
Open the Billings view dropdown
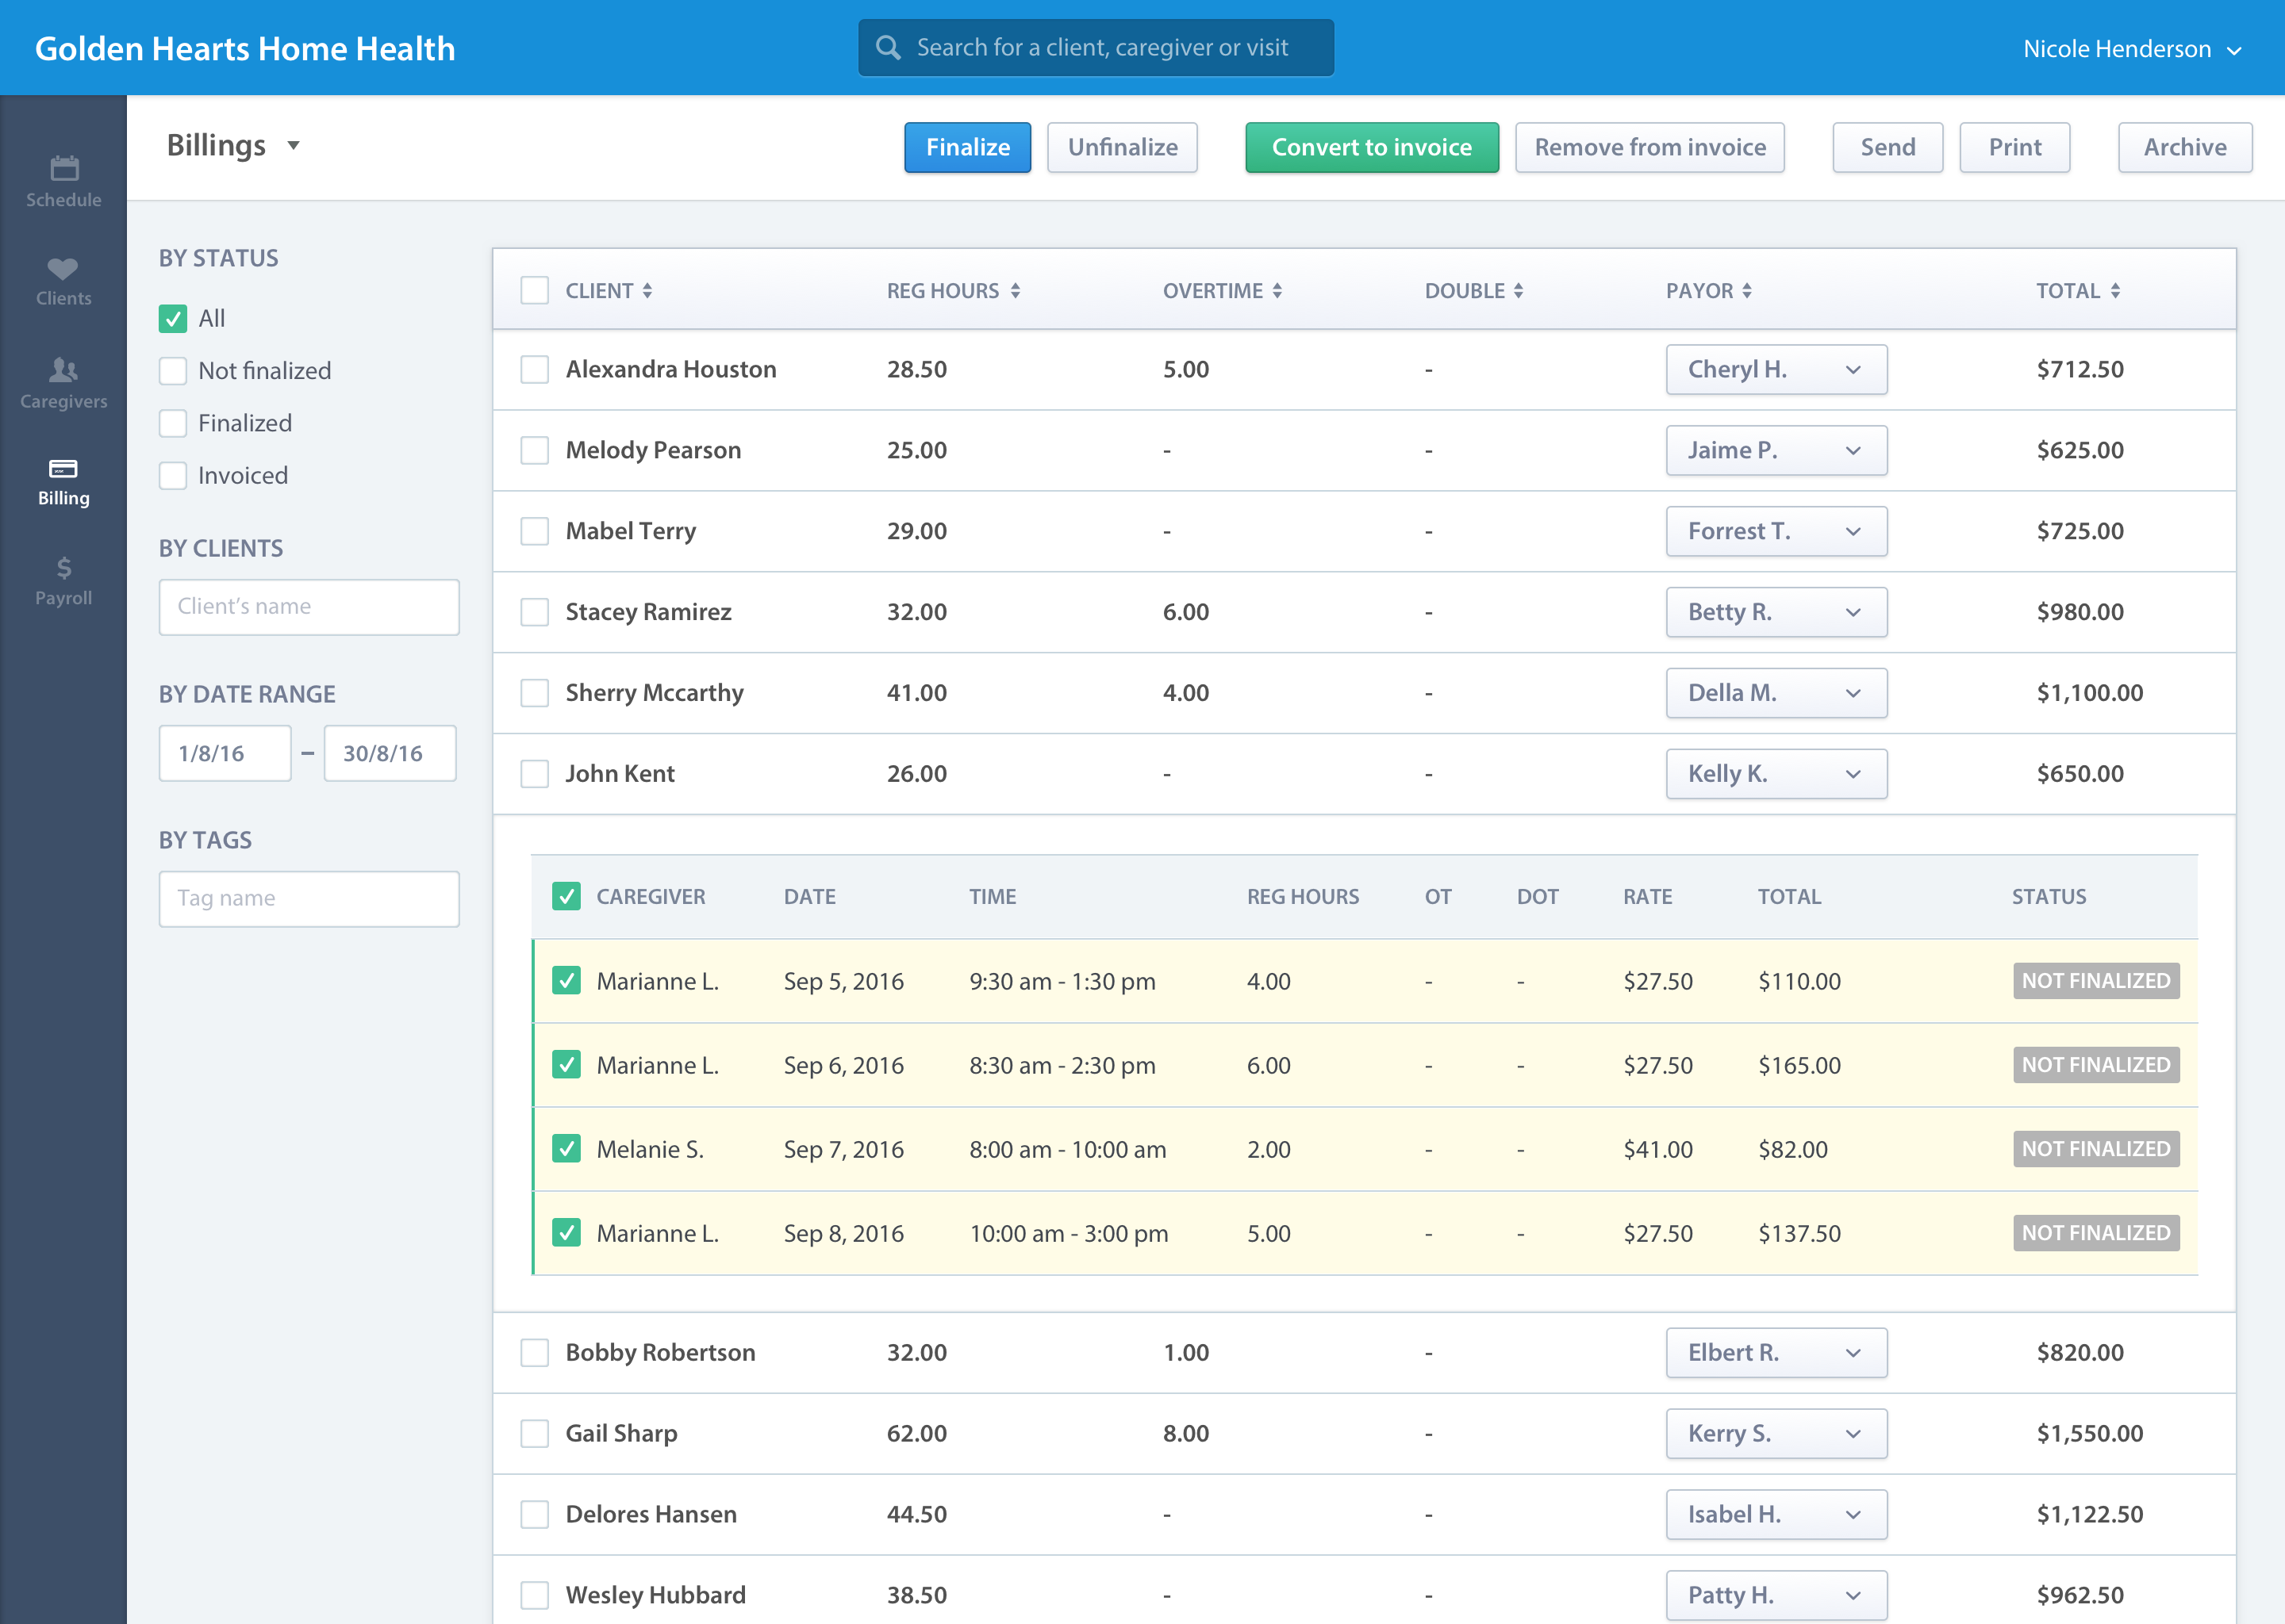tap(233, 146)
